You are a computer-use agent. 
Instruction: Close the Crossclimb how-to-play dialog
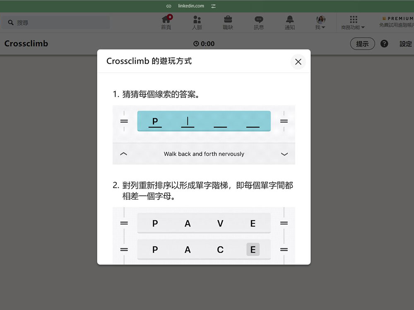(298, 62)
